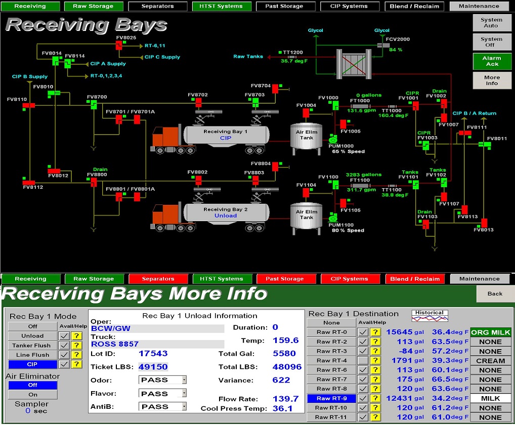Click the PUM1000 pump icon
The height and width of the screenshot is (425, 515).
[333, 139]
